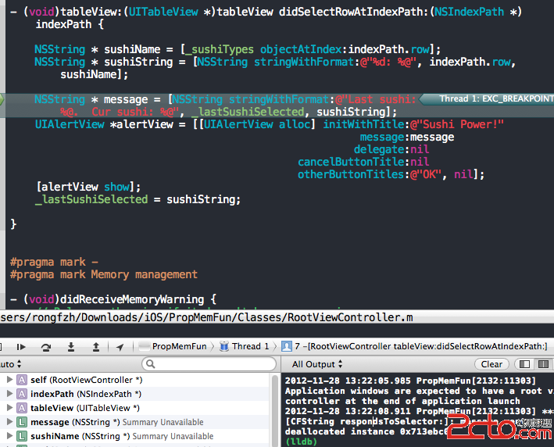This screenshot has width=554, height=447.
Task: Expand the self RootViewController variable
Action: coord(9,380)
